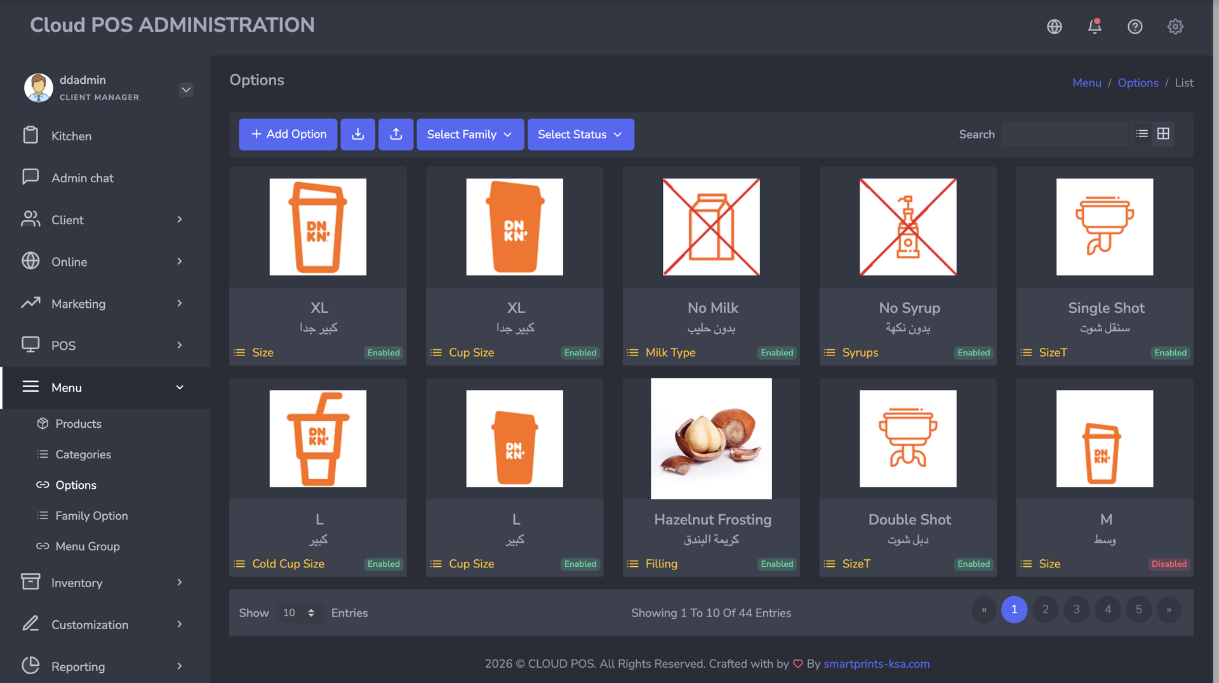Toggle Enabled status on No Milk card
Screen dimensions: 1219x683
(x=777, y=353)
